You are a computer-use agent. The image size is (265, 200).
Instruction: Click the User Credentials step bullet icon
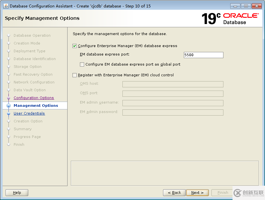9,114
